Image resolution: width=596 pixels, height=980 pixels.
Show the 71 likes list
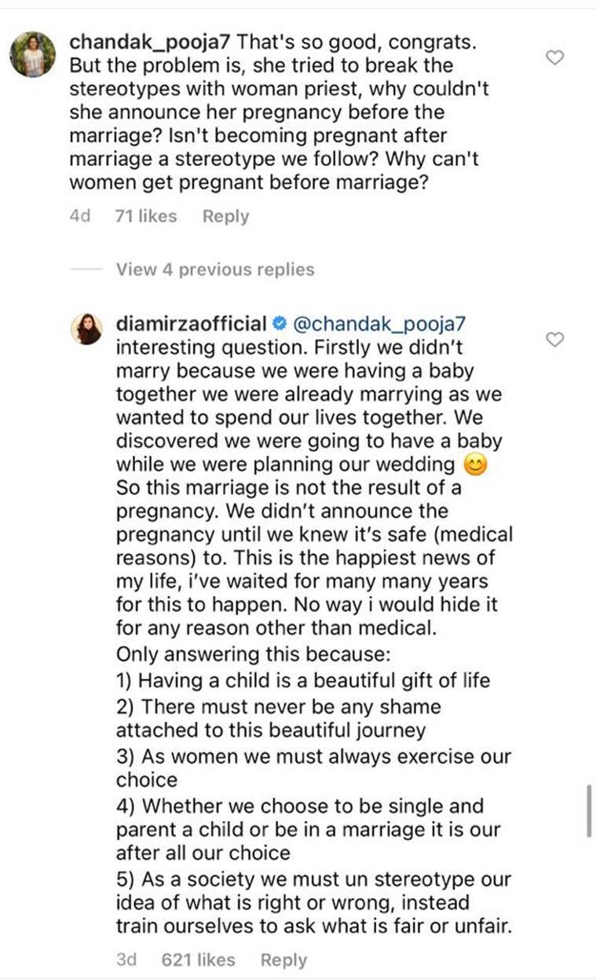[x=146, y=216]
